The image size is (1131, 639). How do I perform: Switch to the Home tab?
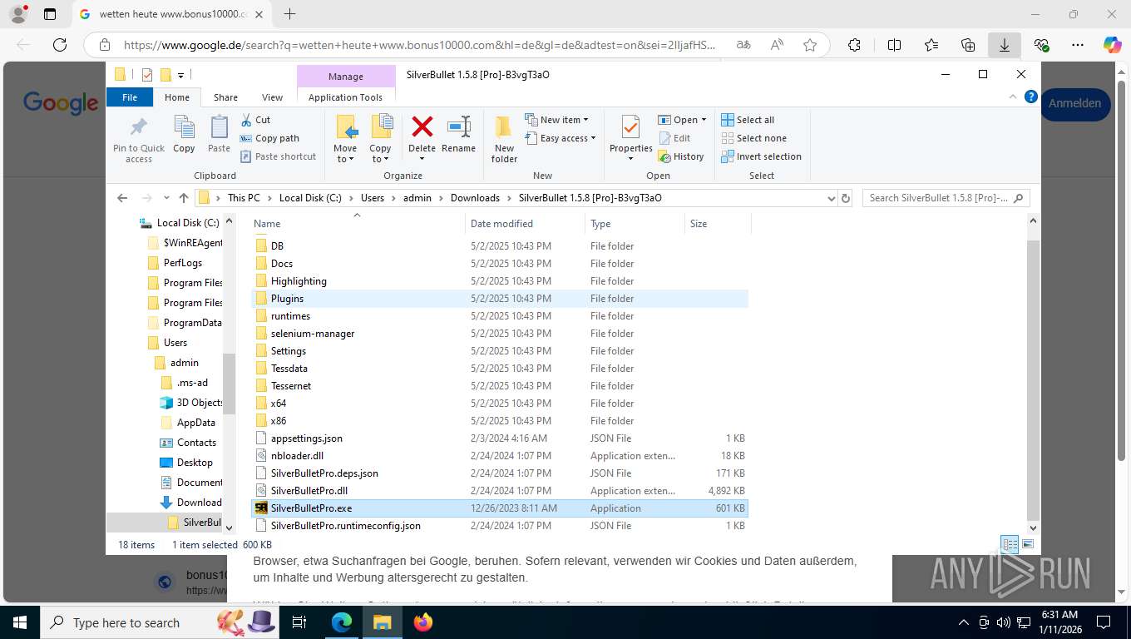coord(177,97)
